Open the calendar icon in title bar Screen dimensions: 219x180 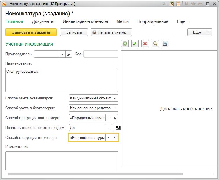(x=178, y=4)
